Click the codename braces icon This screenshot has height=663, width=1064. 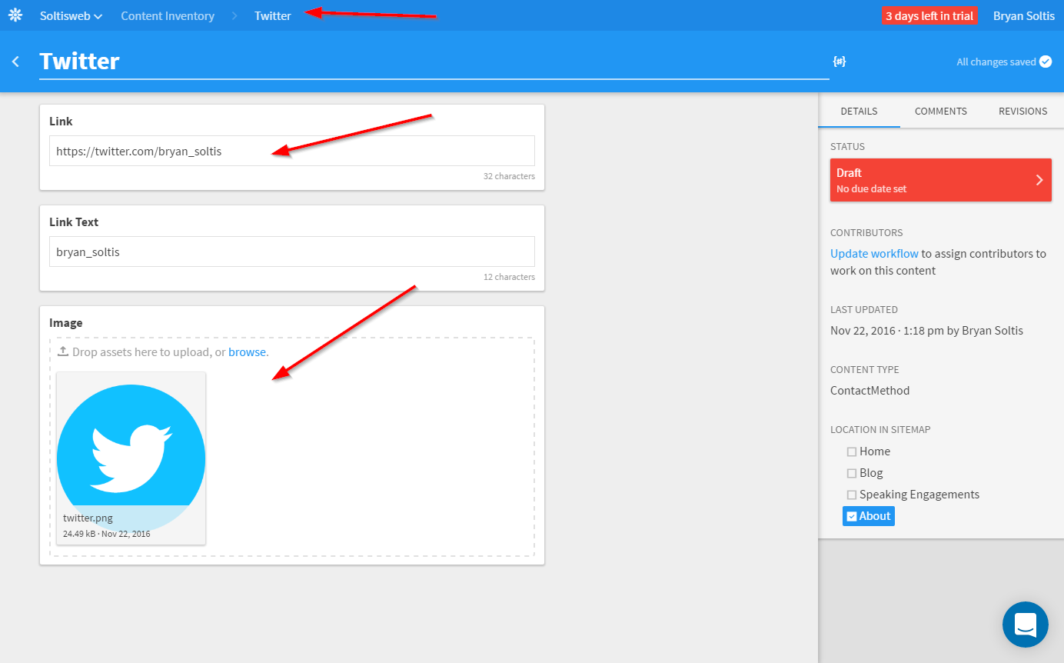pyautogui.click(x=840, y=62)
